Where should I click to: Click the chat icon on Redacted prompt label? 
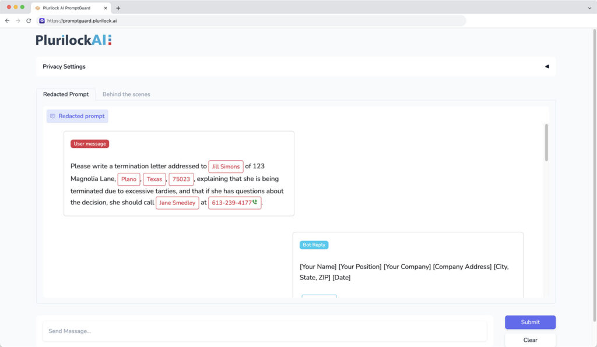[x=52, y=116]
